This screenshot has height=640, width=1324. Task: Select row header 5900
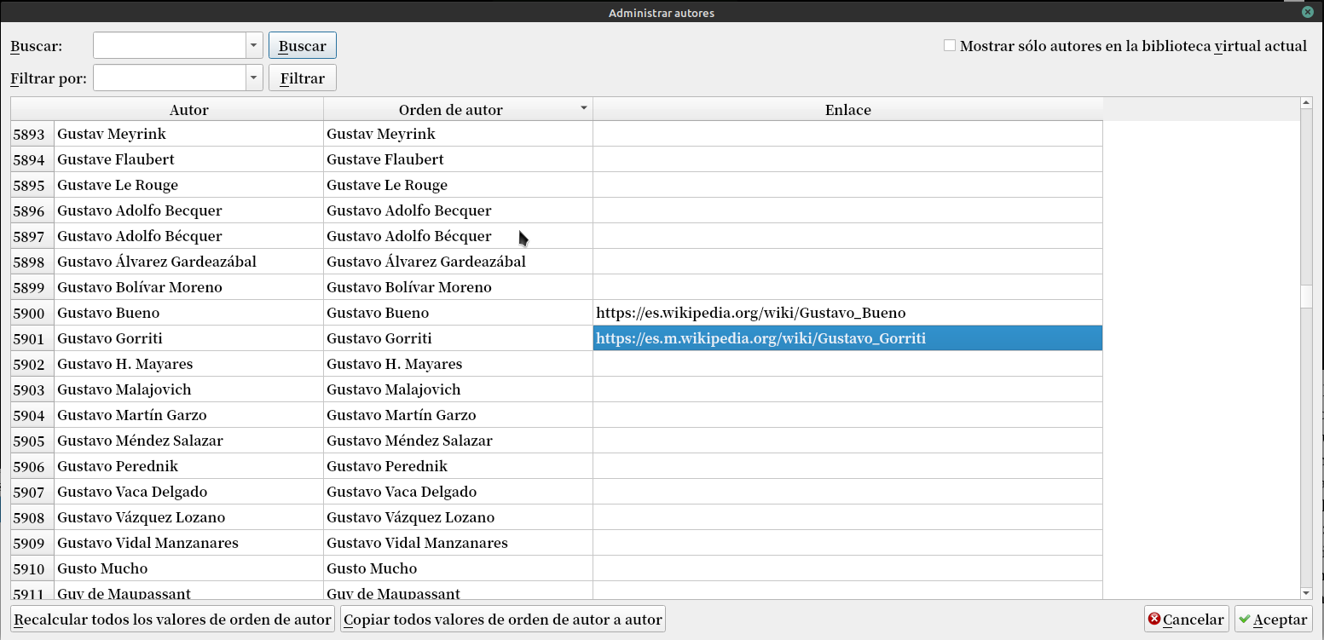click(x=32, y=313)
